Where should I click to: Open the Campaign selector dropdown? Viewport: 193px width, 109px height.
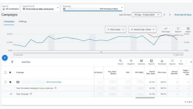[x=122, y=8]
